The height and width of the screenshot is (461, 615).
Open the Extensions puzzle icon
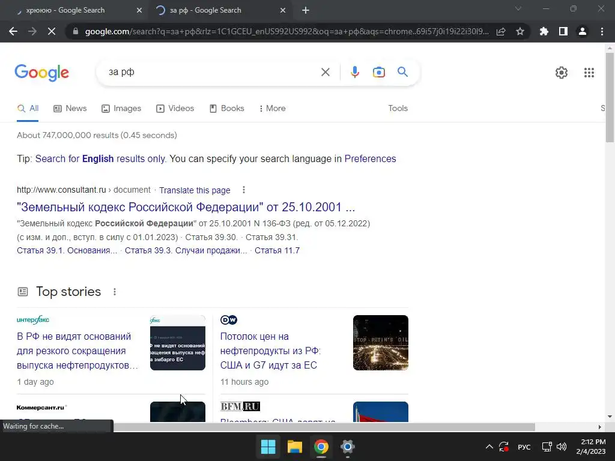(544, 31)
